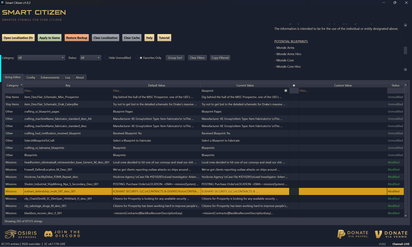The width and height of the screenshot is (412, 247).
Task: Click the Group Sort button
Action: tap(175, 58)
